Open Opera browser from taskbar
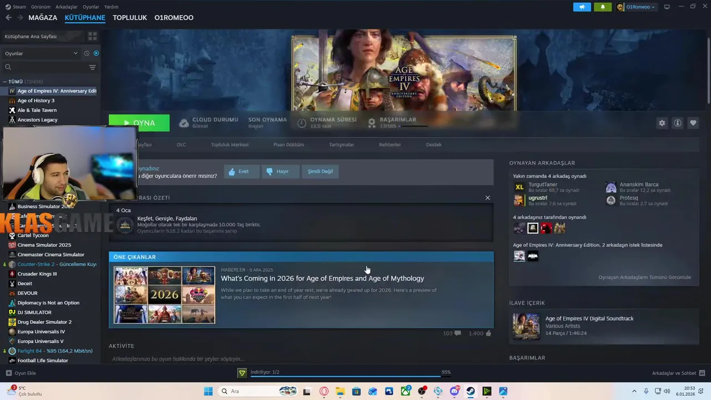The width and height of the screenshot is (711, 400). [324, 391]
